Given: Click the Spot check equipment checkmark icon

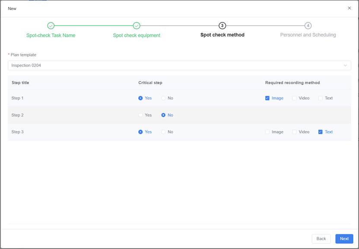Looking at the screenshot, I should [x=137, y=26].
